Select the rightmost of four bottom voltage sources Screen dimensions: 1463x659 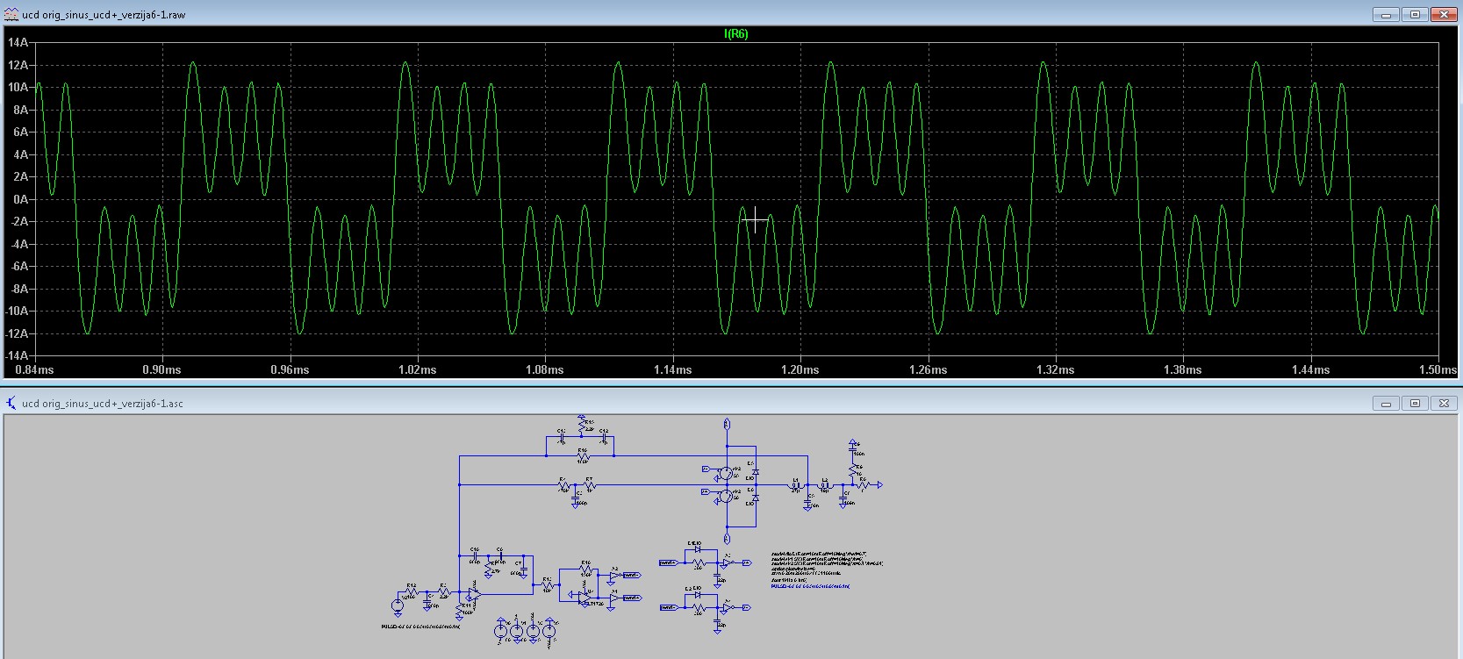549,631
